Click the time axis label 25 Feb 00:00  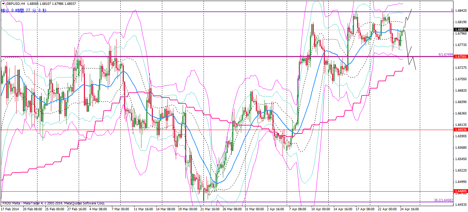coord(55,209)
